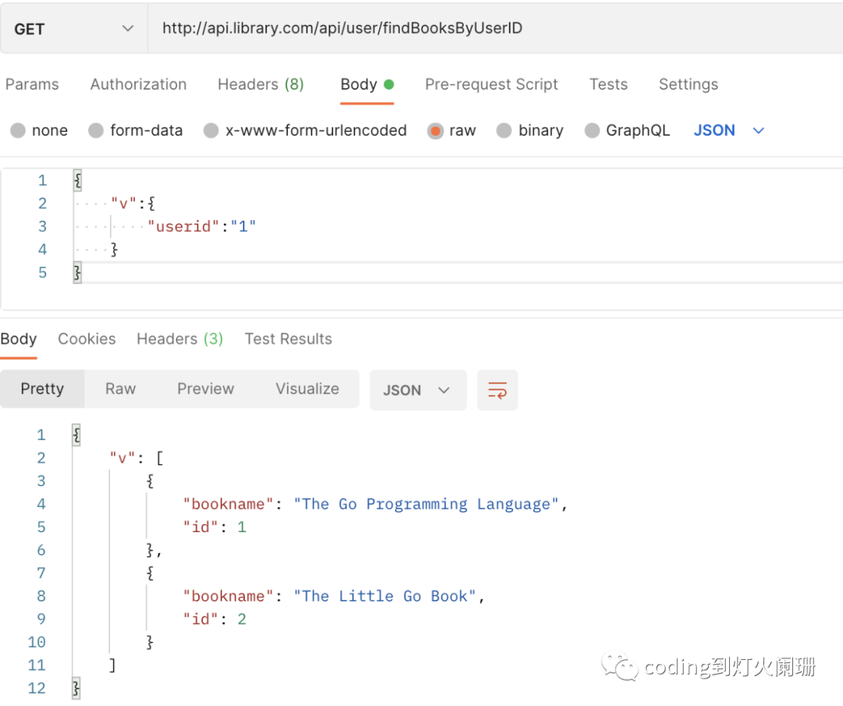Switch to the Params tab

(32, 84)
